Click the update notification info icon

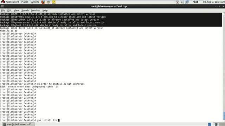pyautogui.click(x=177, y=2)
